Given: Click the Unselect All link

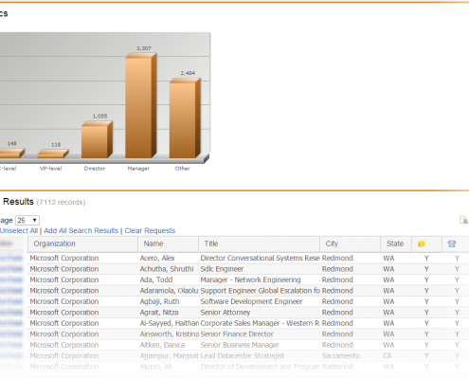Looking at the screenshot, I should [19, 230].
